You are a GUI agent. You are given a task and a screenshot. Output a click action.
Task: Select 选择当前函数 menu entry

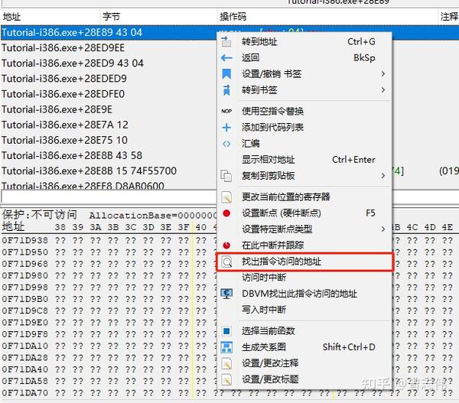point(304,331)
